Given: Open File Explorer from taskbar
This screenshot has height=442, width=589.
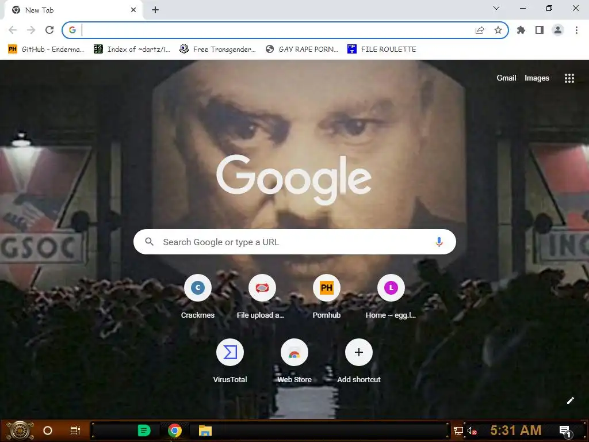Looking at the screenshot, I should [x=205, y=430].
